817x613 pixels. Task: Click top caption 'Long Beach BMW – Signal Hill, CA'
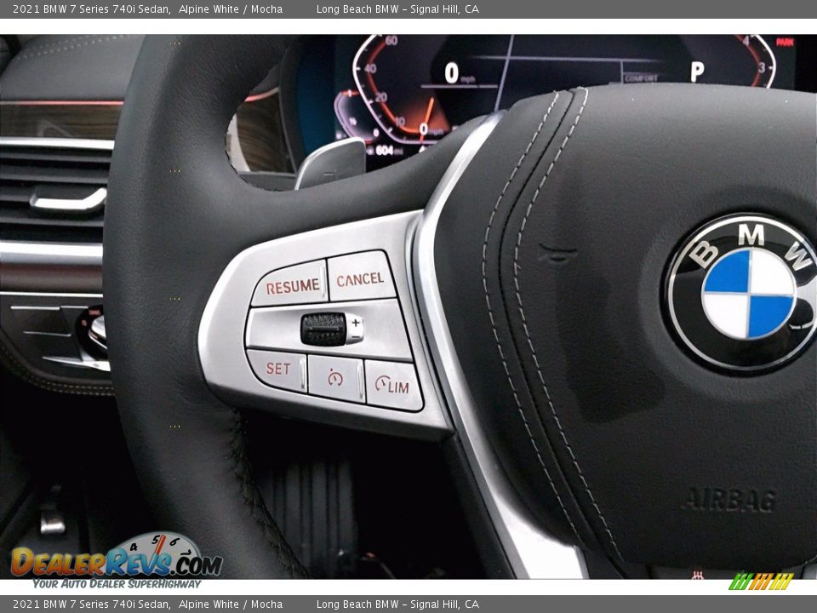pyautogui.click(x=397, y=9)
